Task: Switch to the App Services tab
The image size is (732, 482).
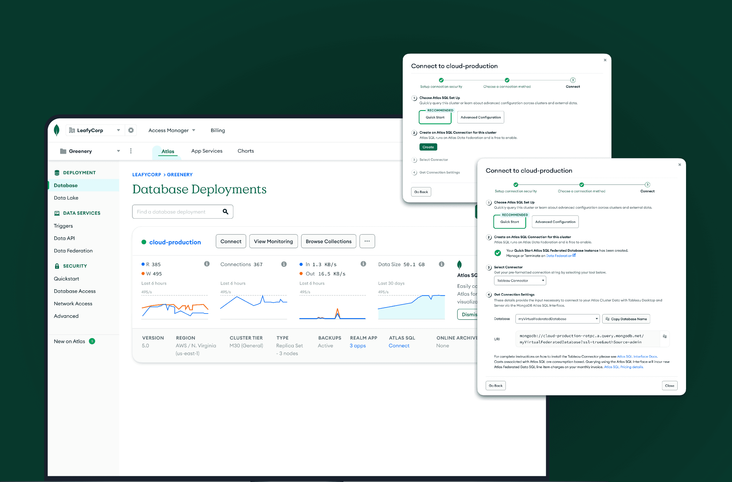Action: pos(207,151)
